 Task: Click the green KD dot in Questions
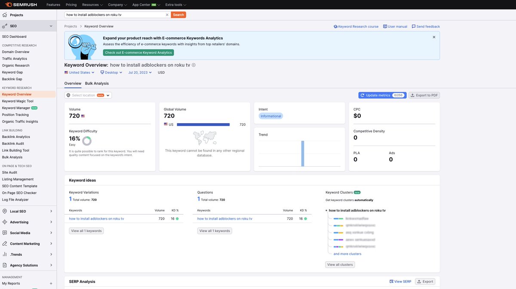click(305, 219)
